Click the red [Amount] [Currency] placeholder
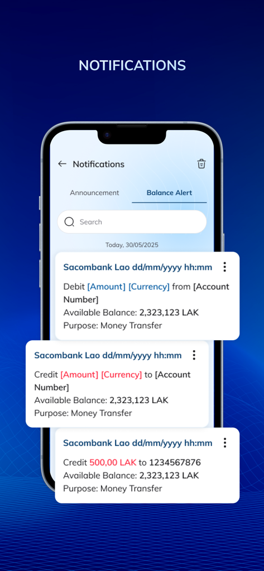Screen dimensions: 264x571 point(101,375)
